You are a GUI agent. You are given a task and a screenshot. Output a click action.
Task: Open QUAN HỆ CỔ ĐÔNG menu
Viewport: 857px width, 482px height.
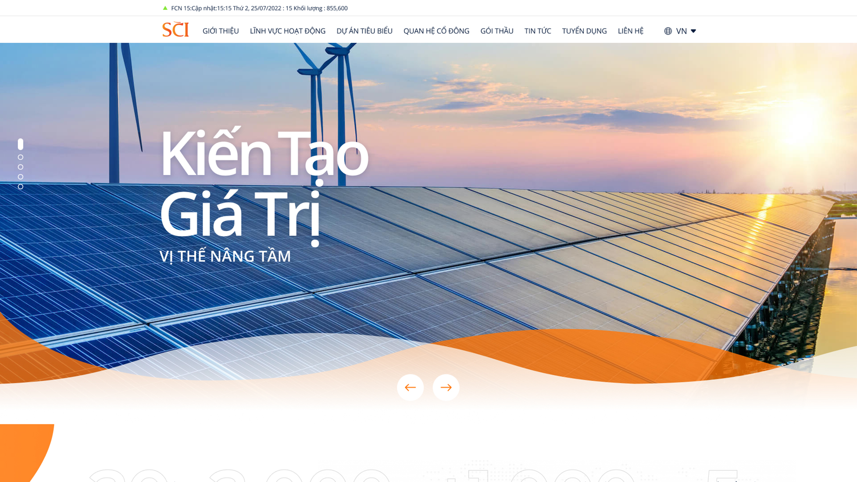(436, 31)
